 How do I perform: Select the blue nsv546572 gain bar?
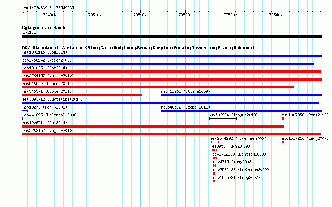(x=241, y=111)
